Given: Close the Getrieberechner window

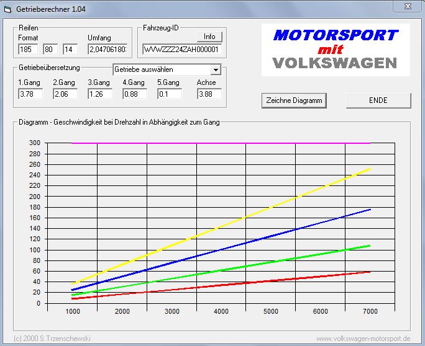Looking at the screenshot, I should [x=407, y=6].
